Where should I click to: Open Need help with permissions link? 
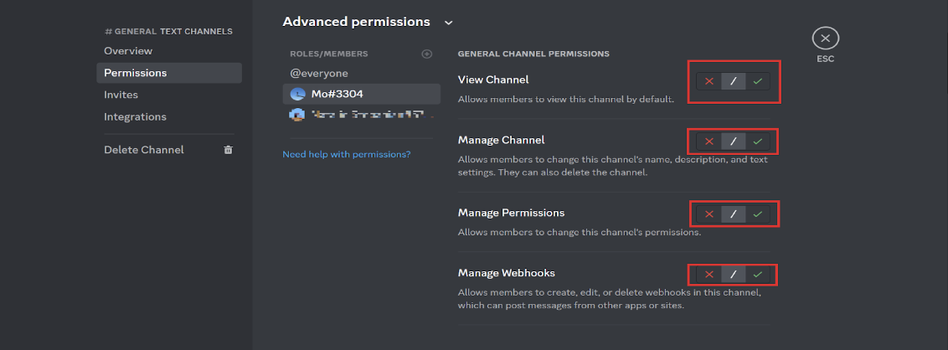pos(346,154)
